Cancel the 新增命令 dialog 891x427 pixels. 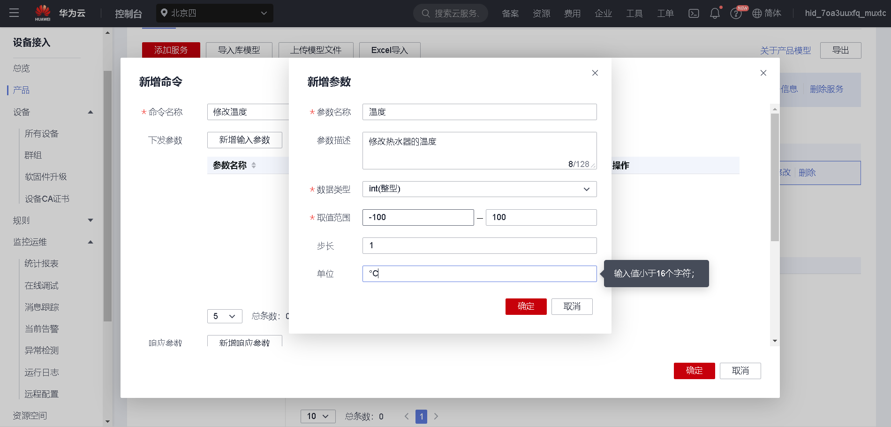[740, 371]
